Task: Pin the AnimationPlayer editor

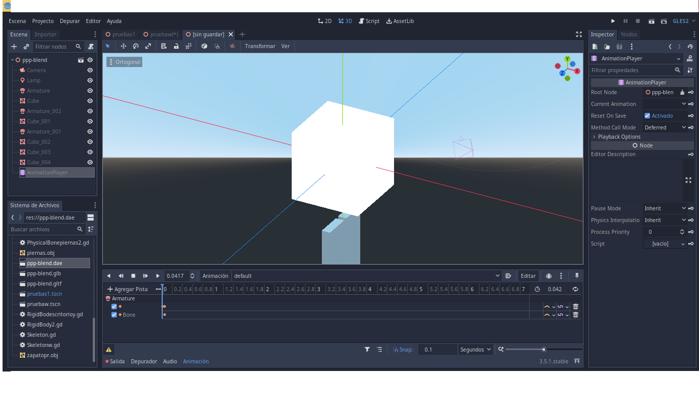Action: [577, 276]
